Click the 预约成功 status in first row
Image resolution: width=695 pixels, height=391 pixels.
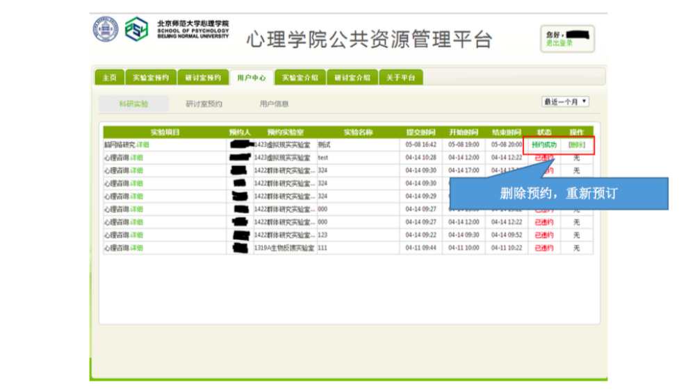pos(543,145)
